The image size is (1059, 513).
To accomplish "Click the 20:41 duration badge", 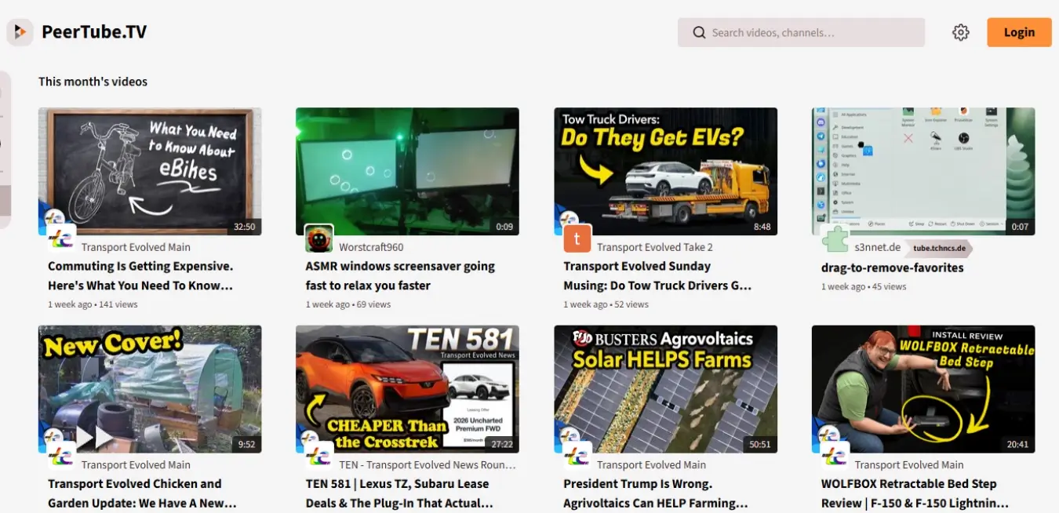I will 1017,444.
